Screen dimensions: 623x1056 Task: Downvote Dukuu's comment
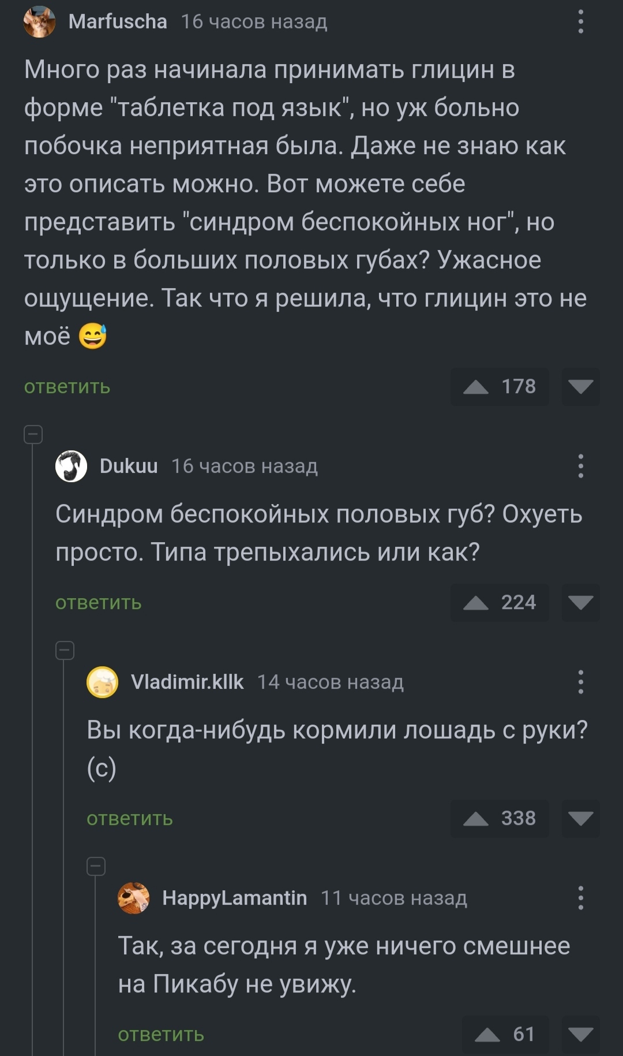tap(580, 602)
